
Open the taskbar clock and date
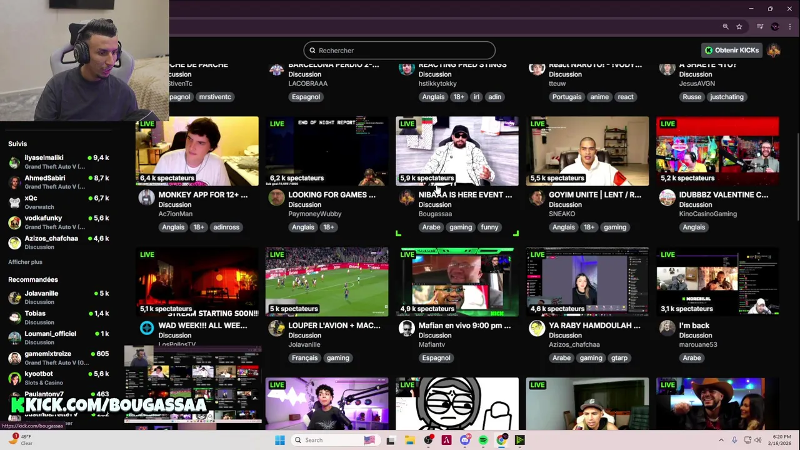pyautogui.click(x=781, y=440)
